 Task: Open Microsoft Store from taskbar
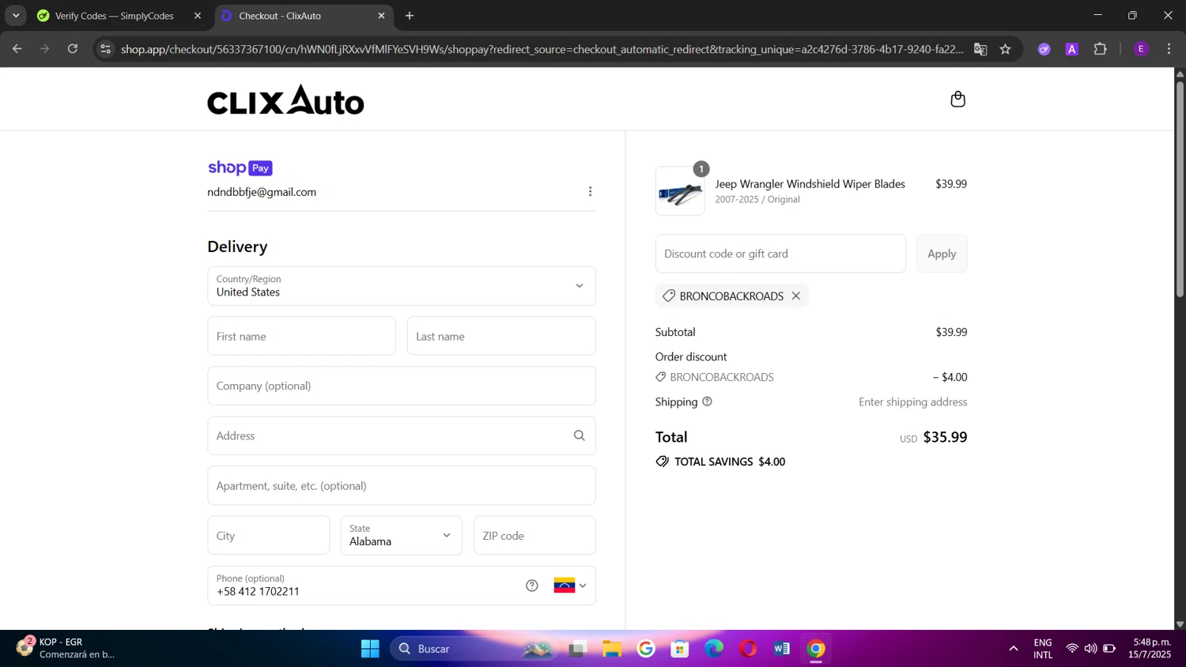(680, 649)
